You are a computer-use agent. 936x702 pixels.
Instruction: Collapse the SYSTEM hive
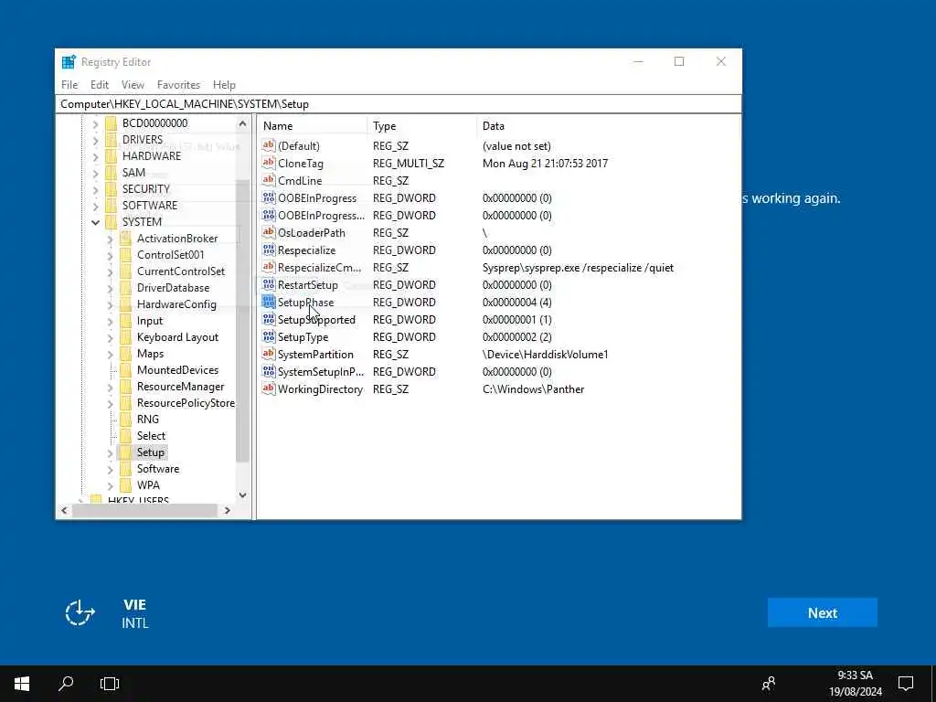(95, 222)
